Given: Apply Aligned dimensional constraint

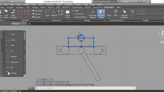Looking at the screenshot, I should pyautogui.click(x=54, y=13).
